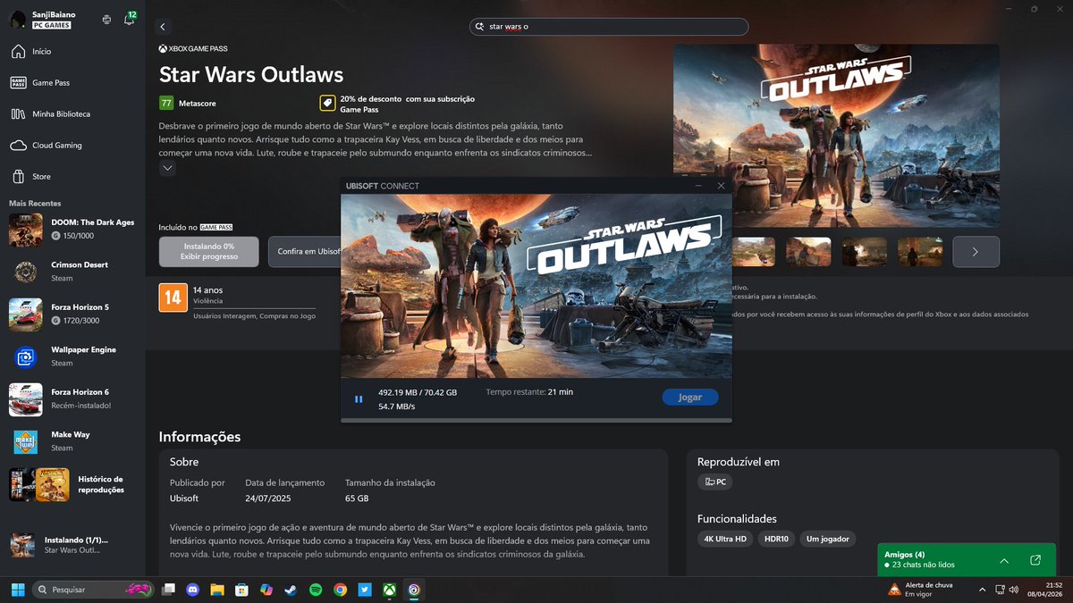Click 'Alerta de chuva' weather alert
Viewport: 1073px width, 603px height.
pyautogui.click(x=921, y=590)
